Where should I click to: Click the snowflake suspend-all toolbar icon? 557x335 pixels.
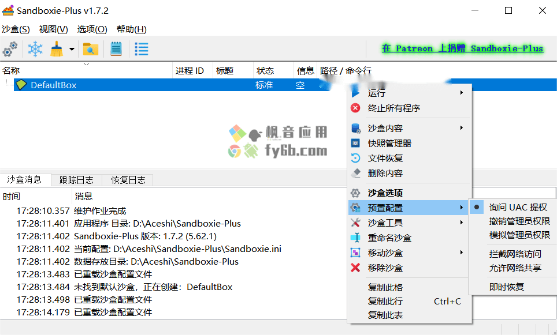tap(35, 49)
